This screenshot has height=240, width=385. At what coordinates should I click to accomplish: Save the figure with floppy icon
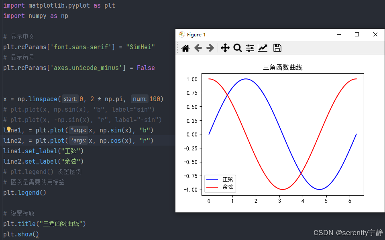(x=277, y=48)
